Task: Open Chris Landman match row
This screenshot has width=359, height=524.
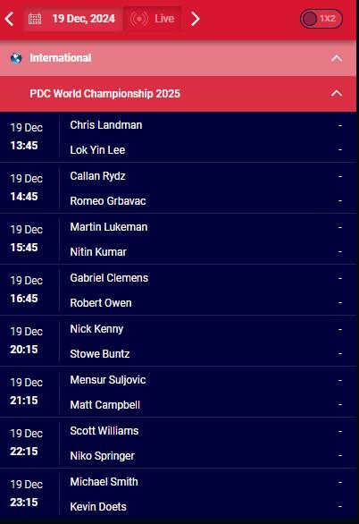Action: (x=179, y=138)
